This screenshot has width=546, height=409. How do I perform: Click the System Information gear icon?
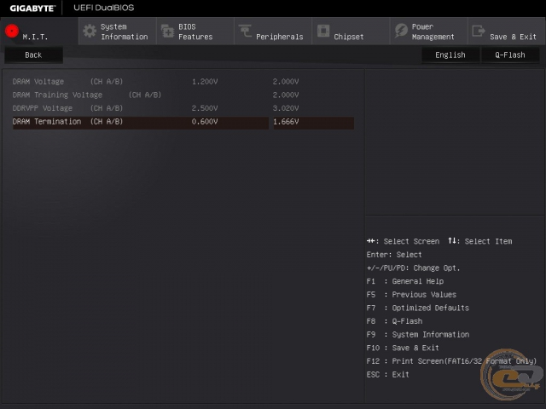(89, 32)
